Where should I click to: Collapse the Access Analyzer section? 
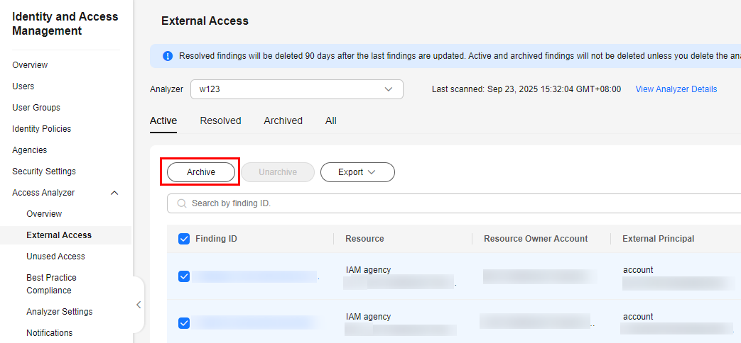[x=115, y=193]
